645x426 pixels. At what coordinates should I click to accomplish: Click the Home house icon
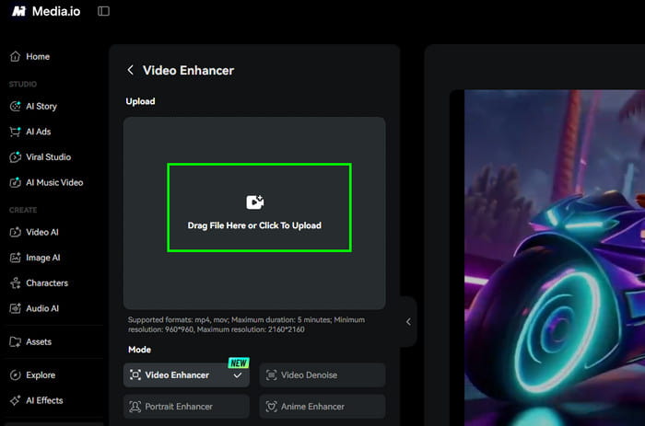click(x=16, y=56)
